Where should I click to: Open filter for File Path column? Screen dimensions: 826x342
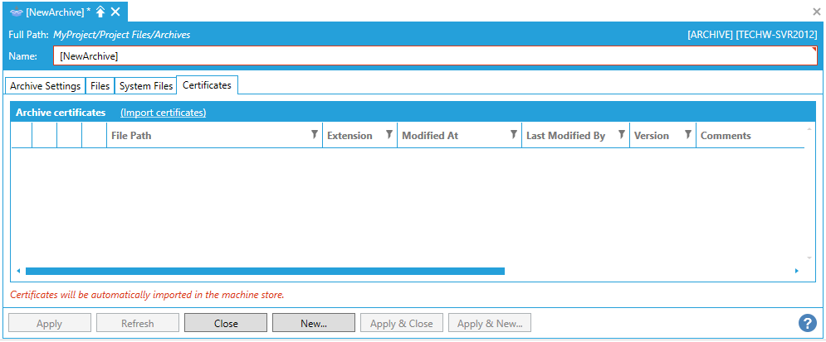[x=314, y=135]
